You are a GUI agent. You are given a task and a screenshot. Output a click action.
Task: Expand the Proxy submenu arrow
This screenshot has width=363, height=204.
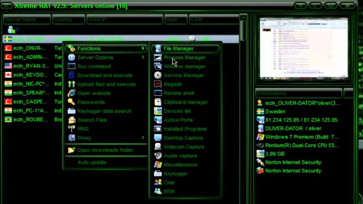(x=143, y=138)
